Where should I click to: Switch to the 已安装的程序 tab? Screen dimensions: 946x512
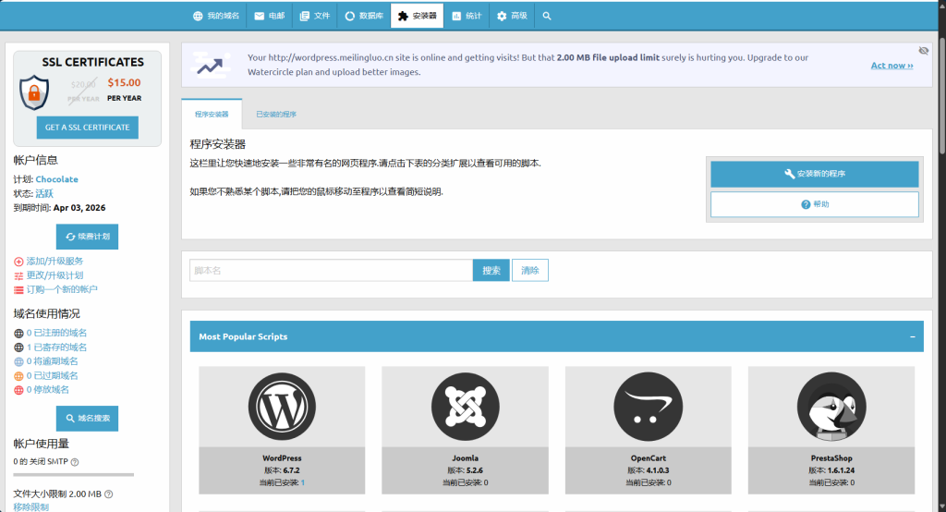coord(276,115)
